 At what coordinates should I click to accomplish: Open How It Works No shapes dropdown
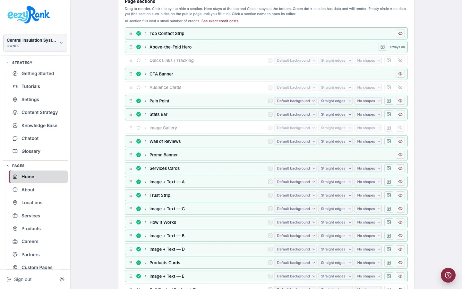(x=368, y=222)
